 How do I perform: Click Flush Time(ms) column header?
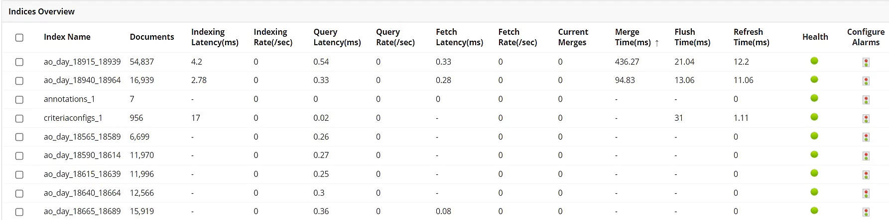pos(692,37)
